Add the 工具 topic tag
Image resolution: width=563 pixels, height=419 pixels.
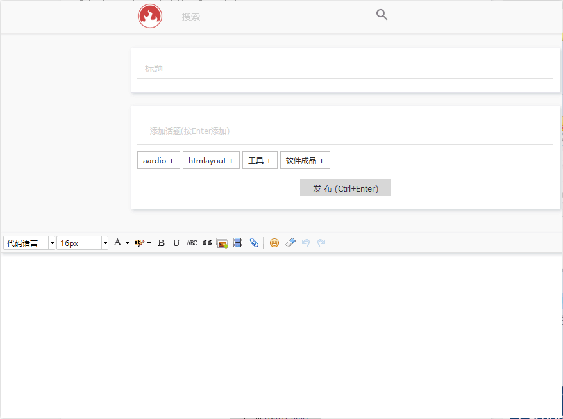[x=260, y=160]
